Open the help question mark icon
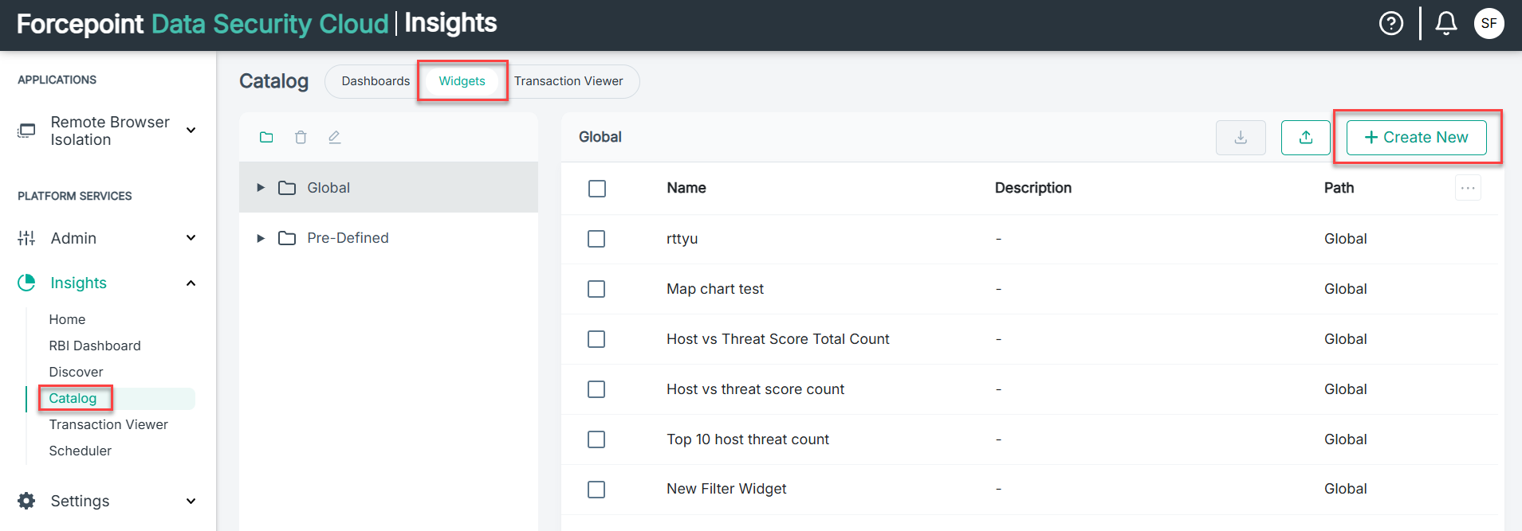 coord(1391,24)
